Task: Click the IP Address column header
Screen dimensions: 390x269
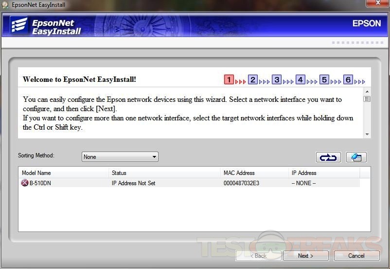Action: [x=323, y=173]
